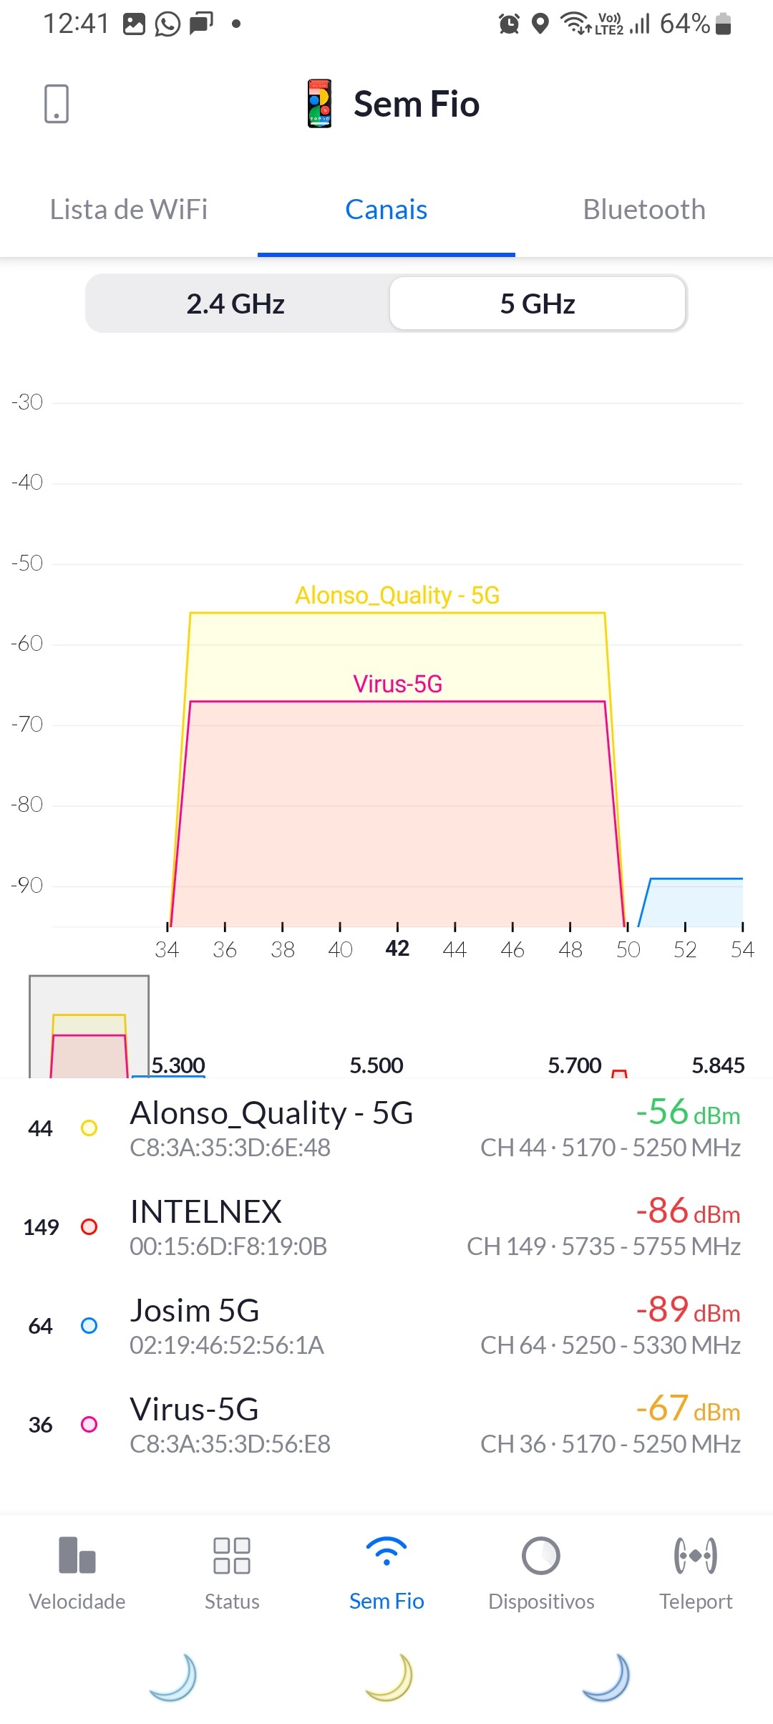Open the Alonso_Quality - 5G network entry

(x=386, y=1129)
